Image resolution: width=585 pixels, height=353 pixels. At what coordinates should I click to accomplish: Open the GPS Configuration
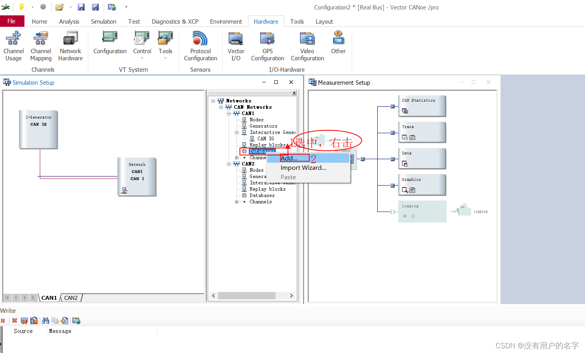click(268, 46)
